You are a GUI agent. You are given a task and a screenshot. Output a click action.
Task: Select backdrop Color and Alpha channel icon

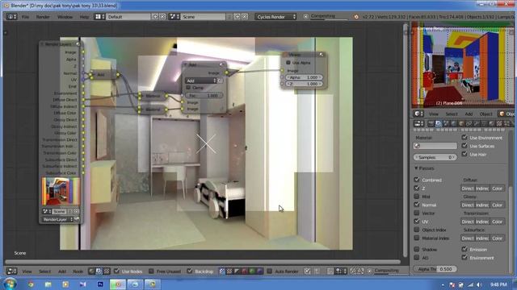222,271
